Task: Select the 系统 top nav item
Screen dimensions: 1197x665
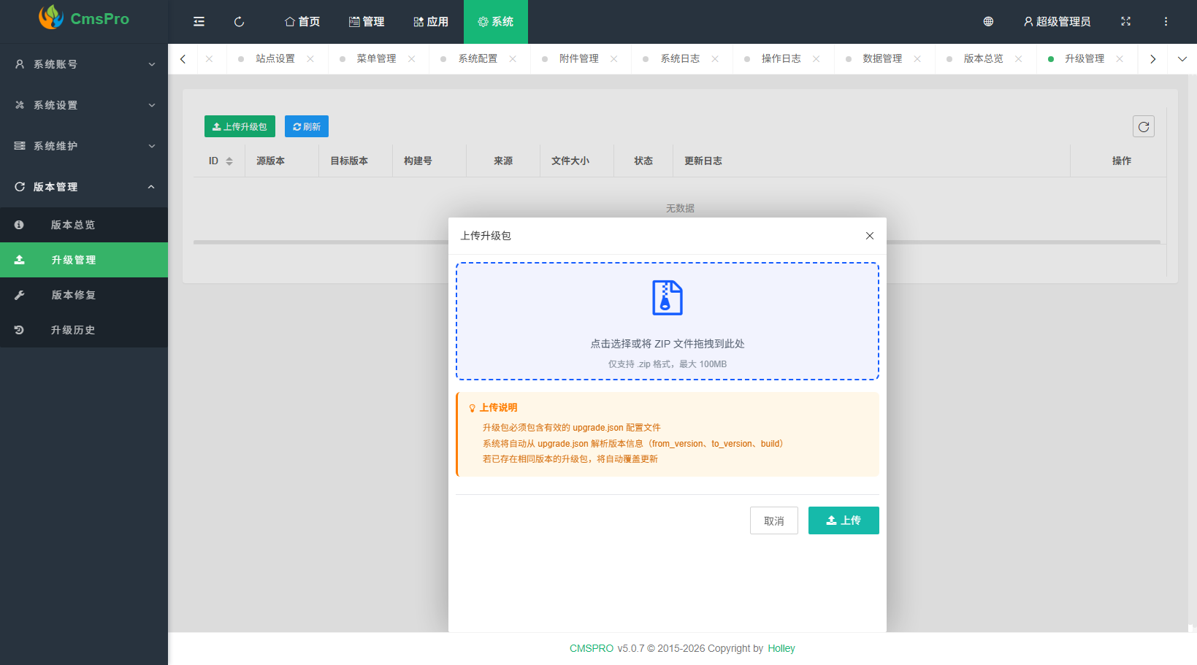Action: click(496, 22)
